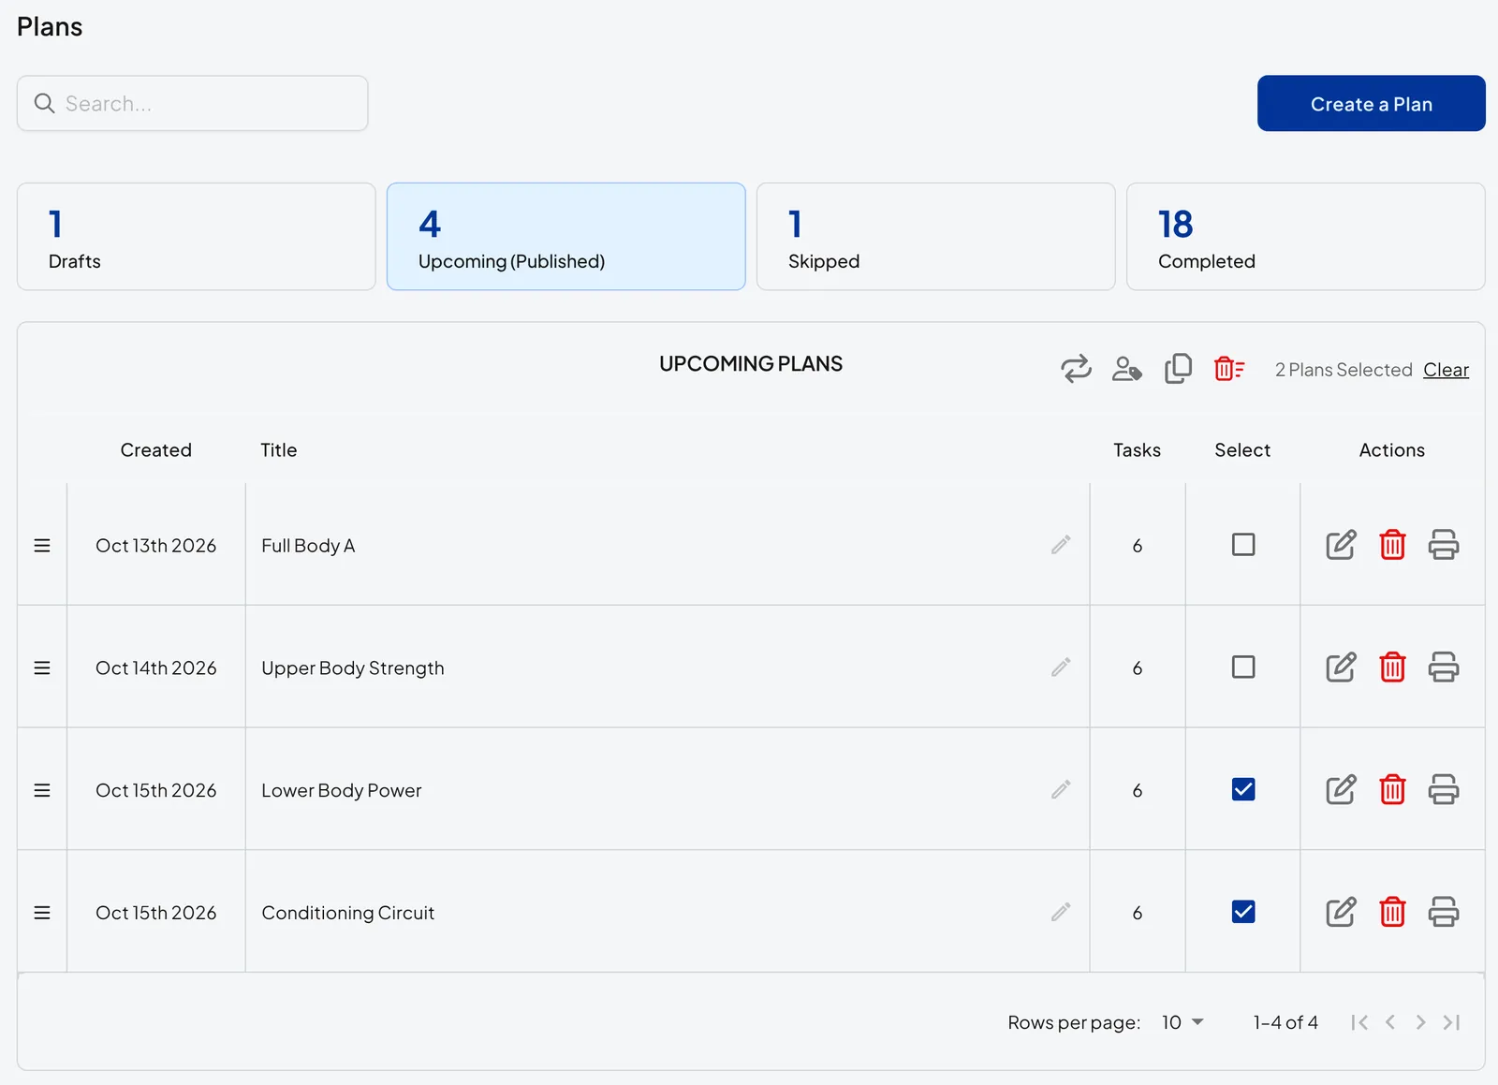This screenshot has width=1498, height=1085.
Task: Click the assign user bulk action icon
Action: [1126, 369]
